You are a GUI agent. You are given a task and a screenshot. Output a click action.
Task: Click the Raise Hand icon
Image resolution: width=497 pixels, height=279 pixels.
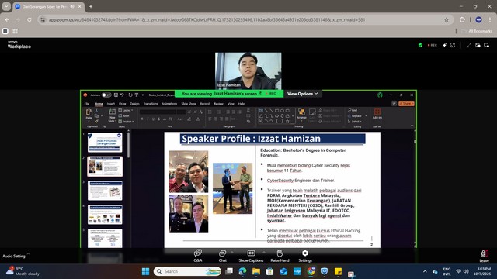280,253
